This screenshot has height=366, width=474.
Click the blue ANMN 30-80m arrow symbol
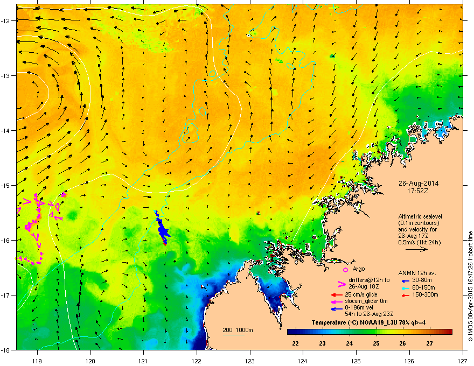[x=406, y=281]
